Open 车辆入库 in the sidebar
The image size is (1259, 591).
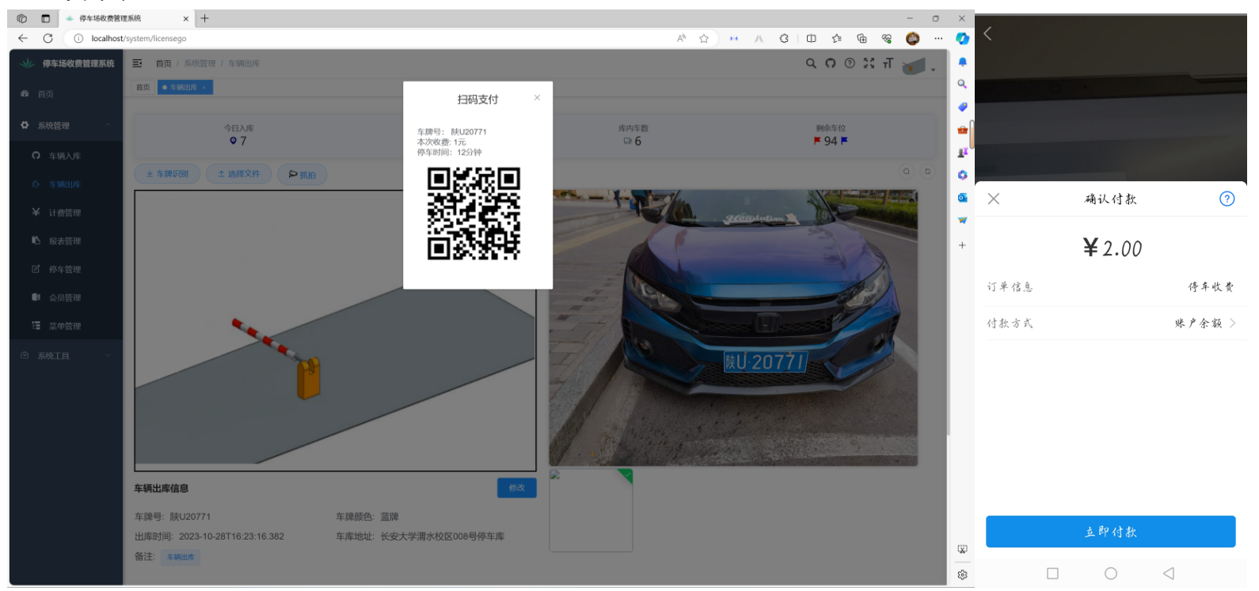click(x=66, y=156)
